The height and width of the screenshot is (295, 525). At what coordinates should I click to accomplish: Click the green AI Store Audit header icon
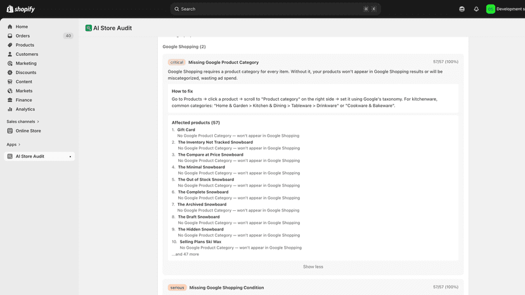[x=88, y=28]
